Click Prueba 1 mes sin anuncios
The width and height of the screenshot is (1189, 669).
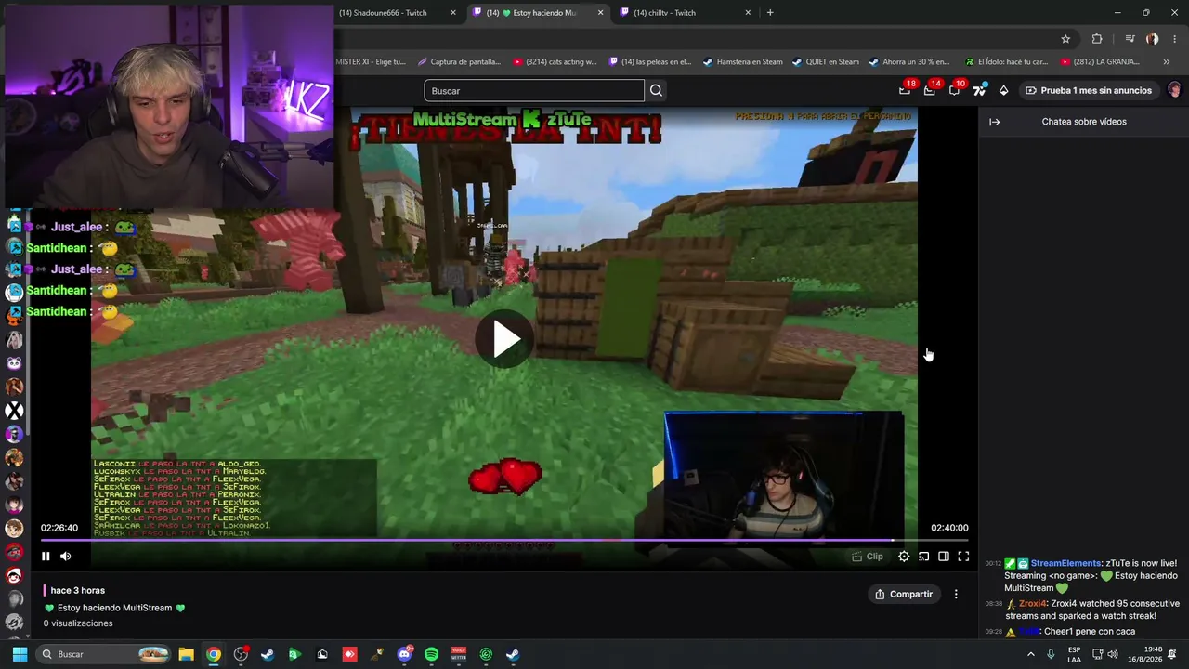click(1088, 91)
